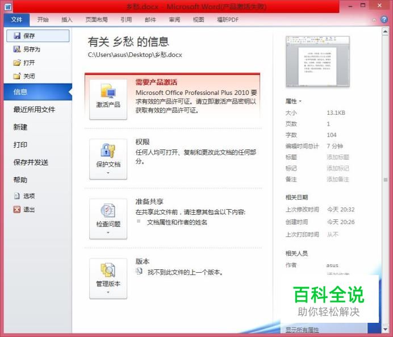
Task: Click the 需要产品激活 heading
Action: [x=156, y=82]
